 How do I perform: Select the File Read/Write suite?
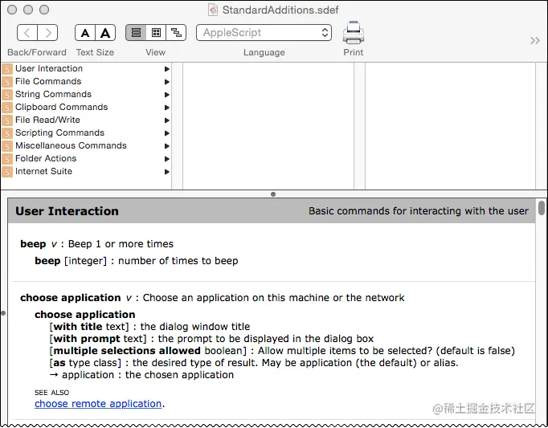(x=86, y=120)
